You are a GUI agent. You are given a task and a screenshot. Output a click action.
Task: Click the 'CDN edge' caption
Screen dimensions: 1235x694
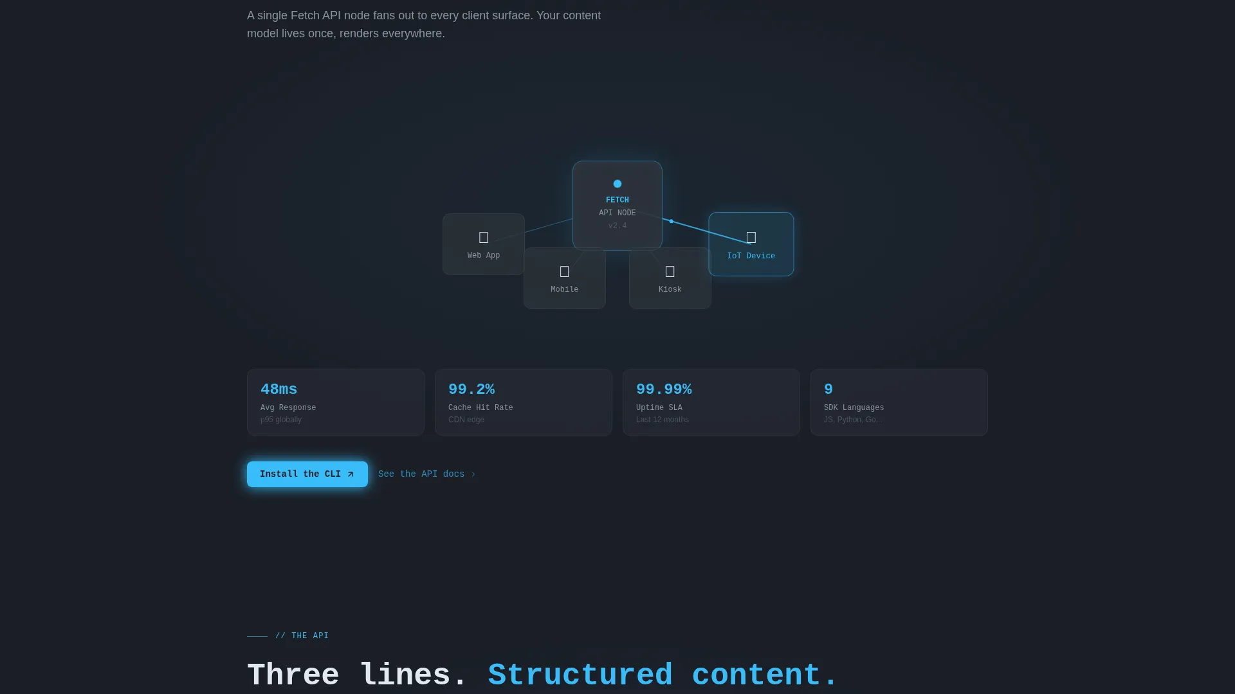click(x=466, y=420)
